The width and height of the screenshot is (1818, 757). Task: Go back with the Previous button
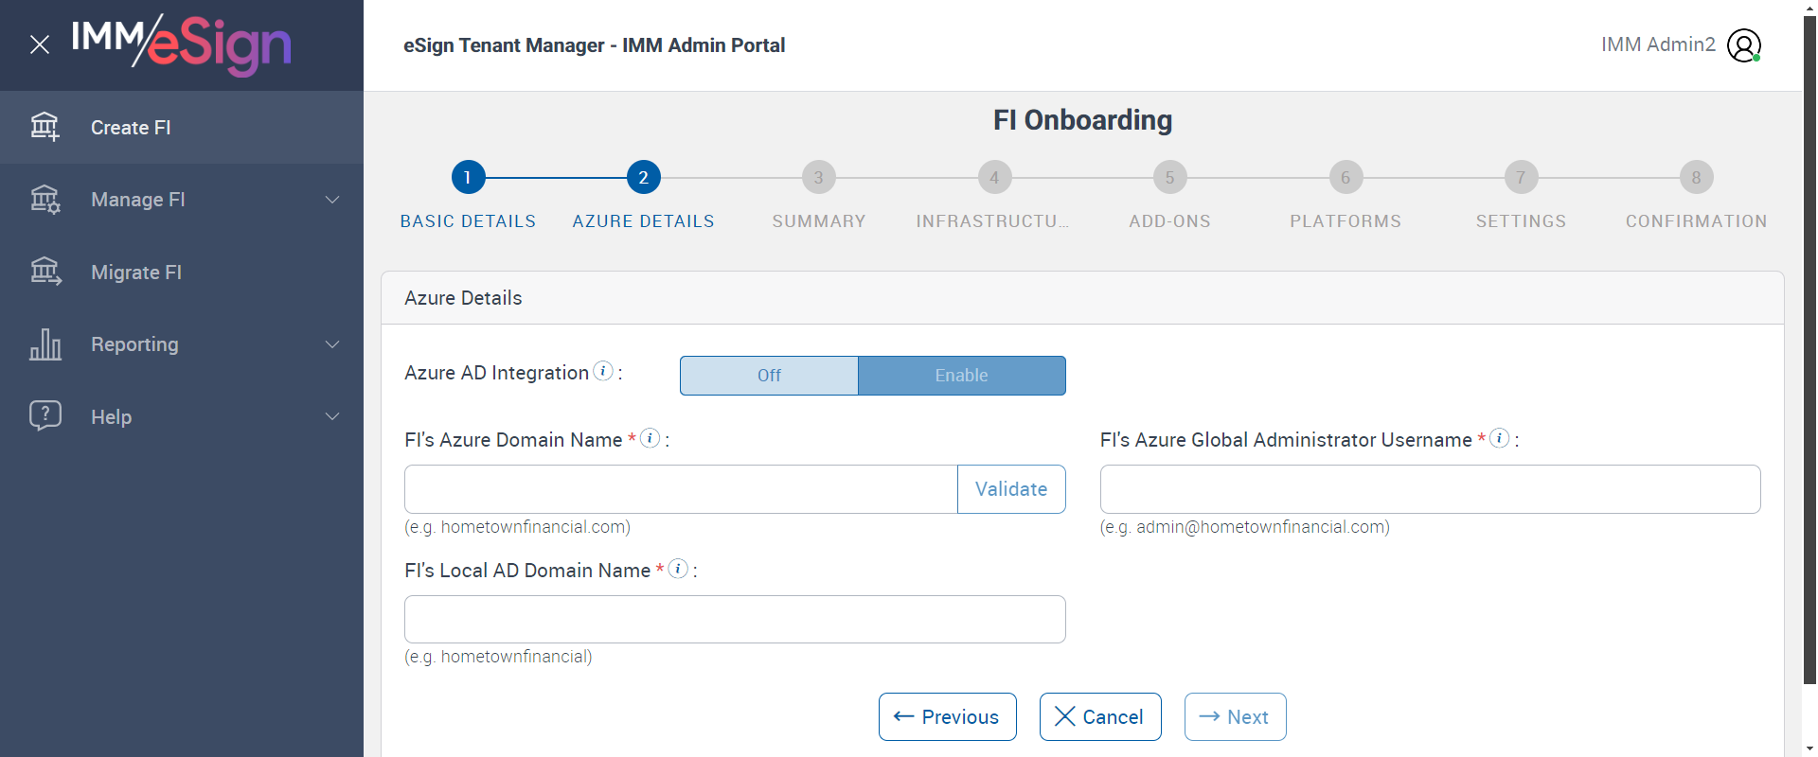[947, 717]
